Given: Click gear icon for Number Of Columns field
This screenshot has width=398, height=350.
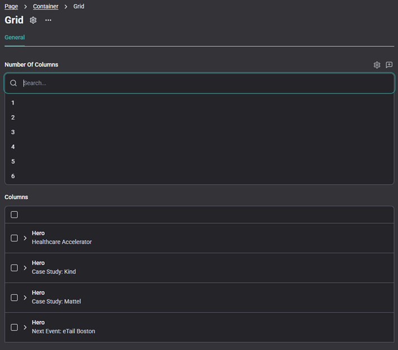Looking at the screenshot, I should pyautogui.click(x=377, y=65).
